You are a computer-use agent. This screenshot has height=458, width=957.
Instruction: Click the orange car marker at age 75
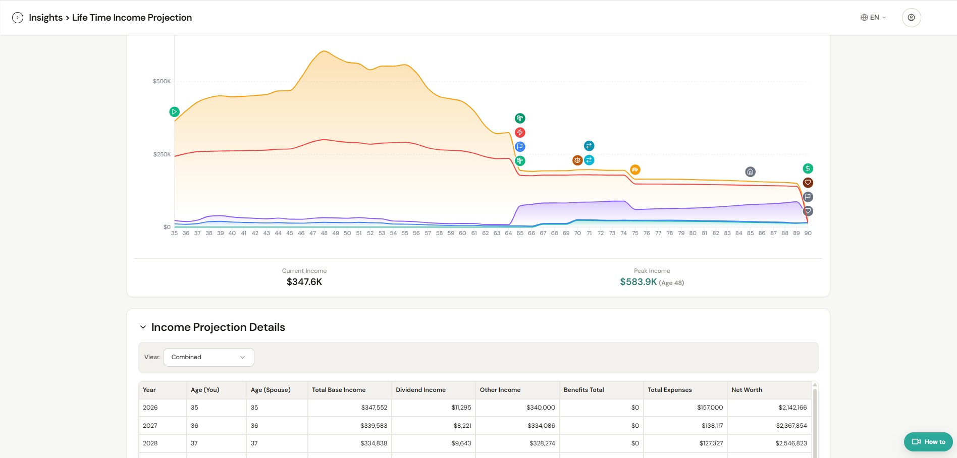635,170
